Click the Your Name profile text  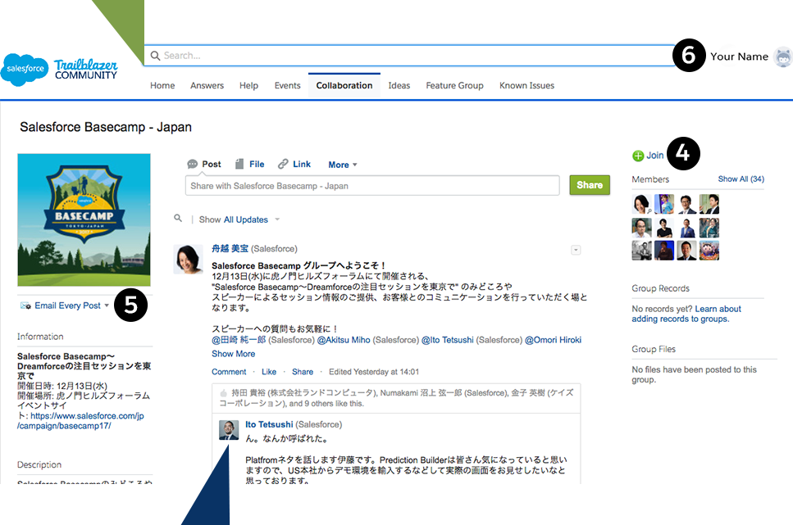pos(739,57)
